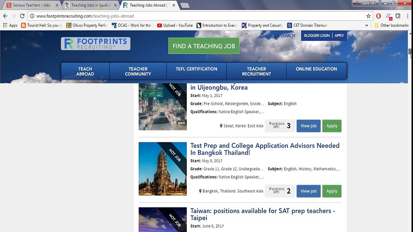The image size is (413, 232).
Task: Open the red Opera extension icon
Action: point(378,16)
